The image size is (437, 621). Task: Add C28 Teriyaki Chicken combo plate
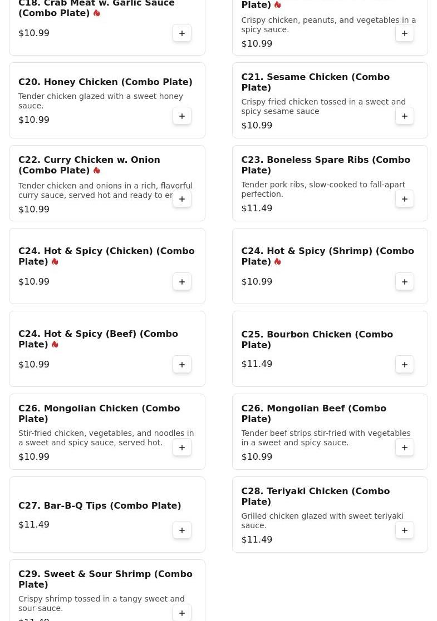pyautogui.click(x=405, y=530)
